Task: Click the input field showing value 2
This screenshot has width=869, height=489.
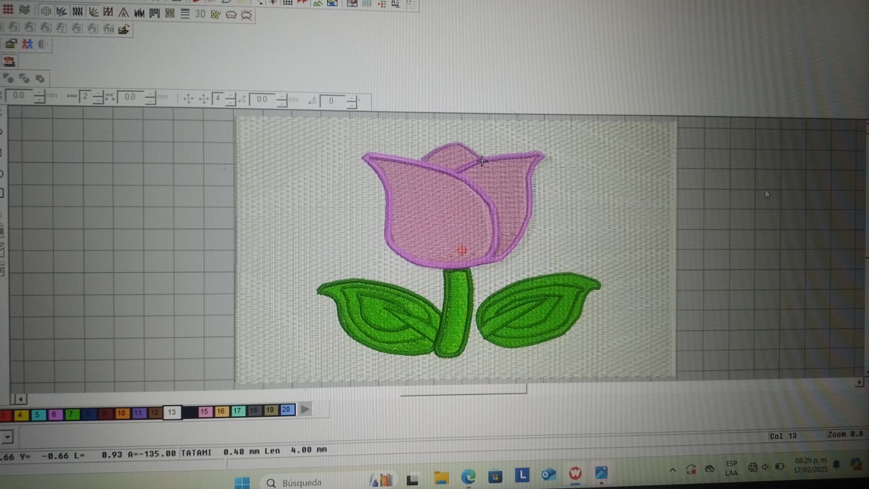Action: 85,96
